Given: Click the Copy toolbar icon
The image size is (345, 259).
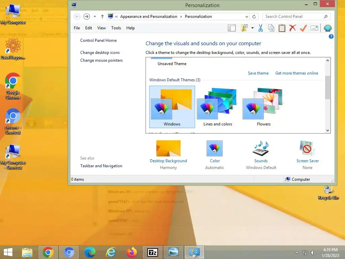Looking at the screenshot, I should point(271,28).
